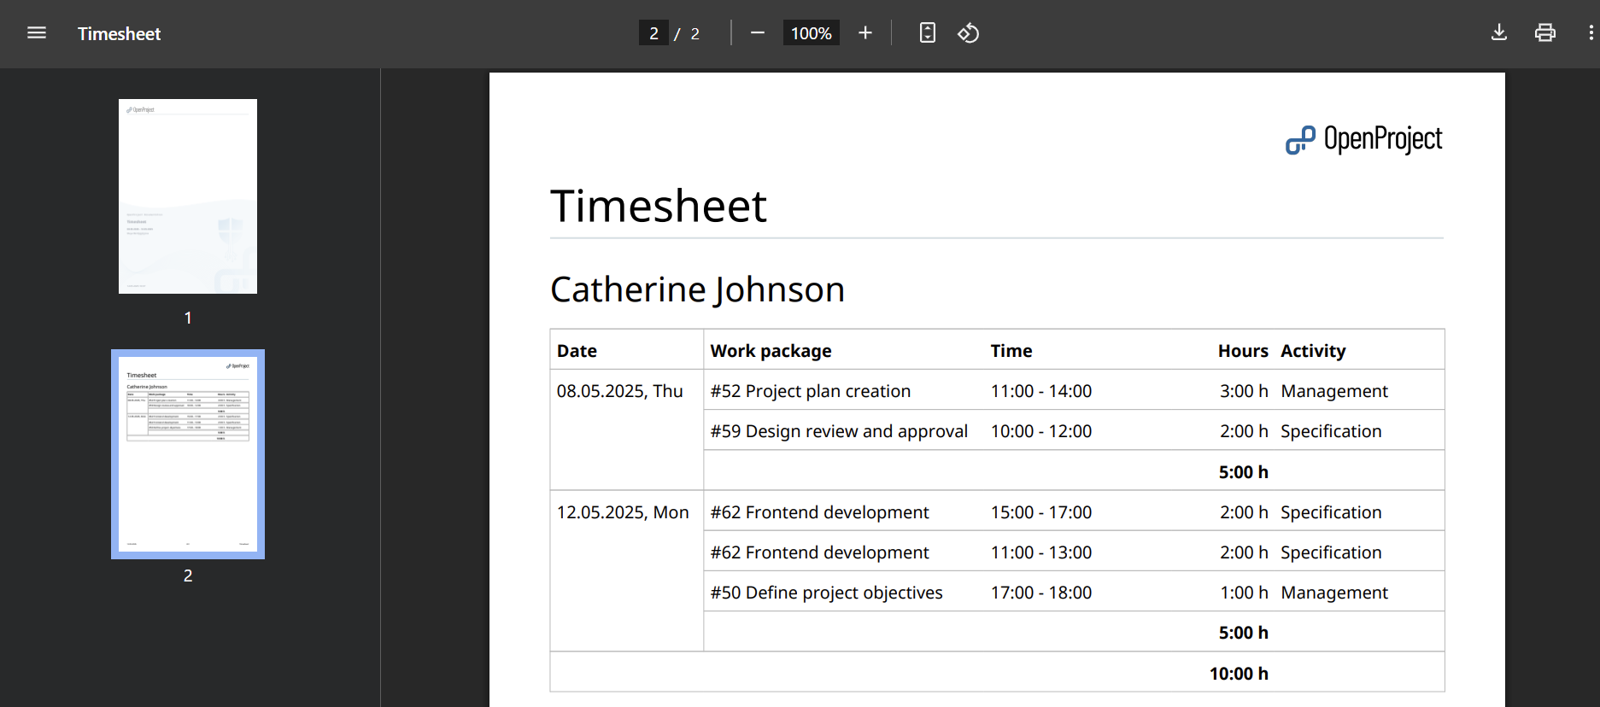This screenshot has height=707, width=1600.
Task: Download the Timesheet PDF
Action: 1498,33
